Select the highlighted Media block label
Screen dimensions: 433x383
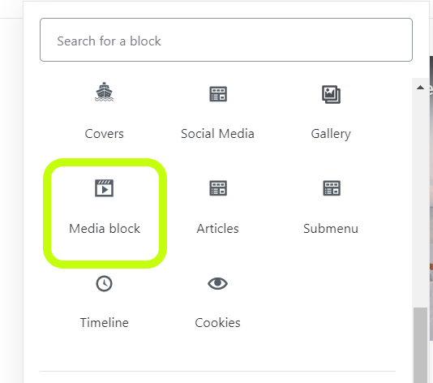pyautogui.click(x=105, y=229)
